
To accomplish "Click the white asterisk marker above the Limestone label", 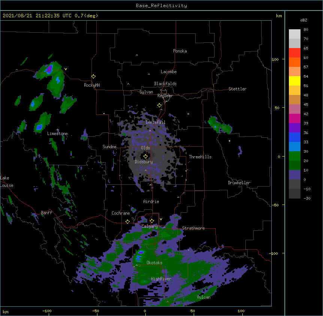I will [58, 130].
